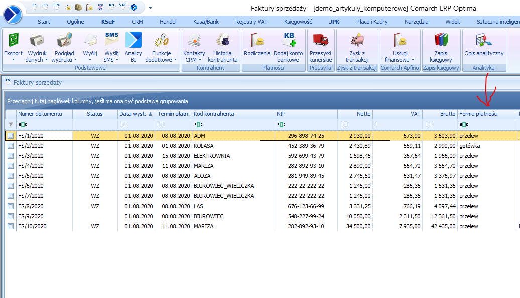Open Kontakty CRM icon

(194, 40)
